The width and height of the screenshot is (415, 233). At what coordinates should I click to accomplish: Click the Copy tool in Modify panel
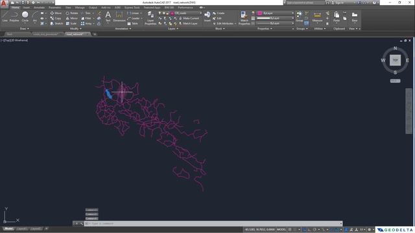pyautogui.click(x=56, y=18)
